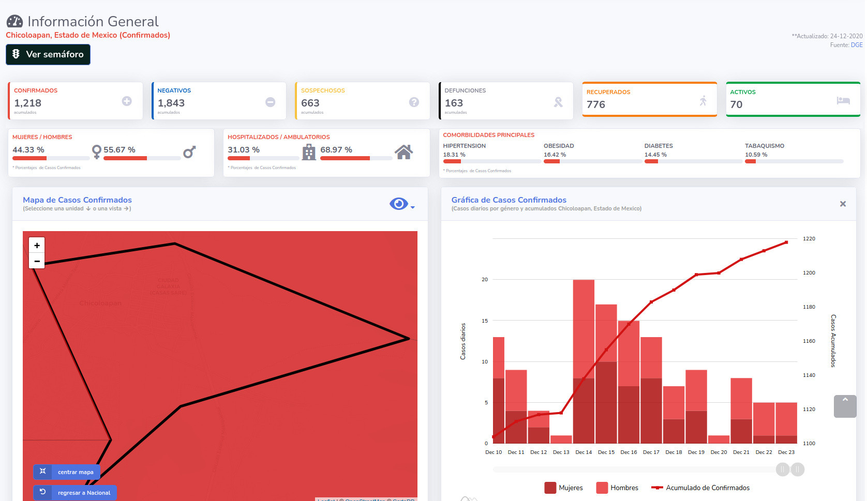
Task: Click the Dec 17 bar in the chart
Action: 651,390
